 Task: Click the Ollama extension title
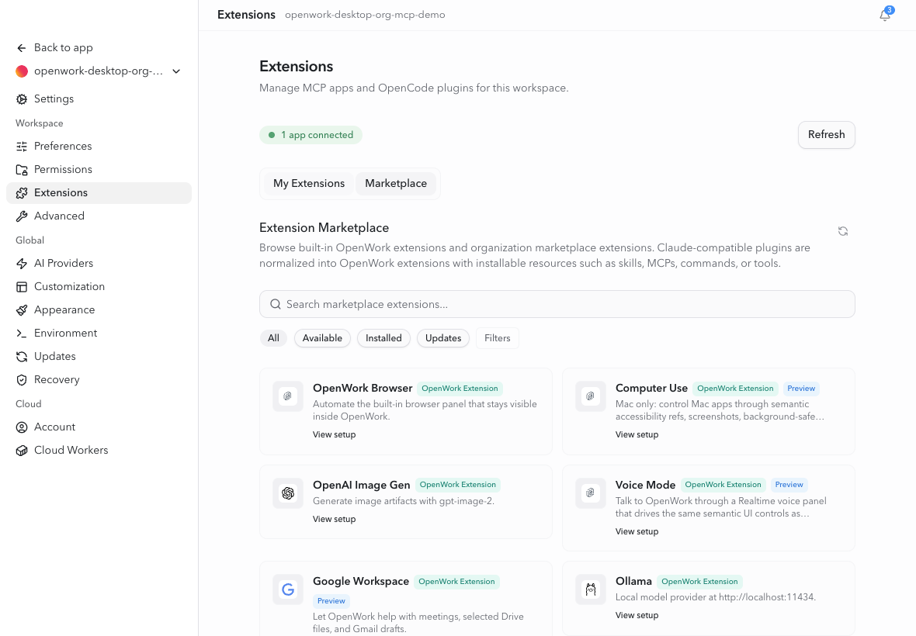633,581
